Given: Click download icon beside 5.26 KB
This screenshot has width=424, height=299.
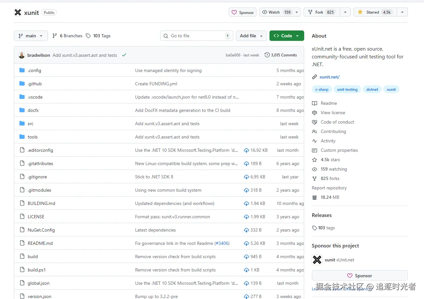Looking at the screenshot, I should point(246,244).
